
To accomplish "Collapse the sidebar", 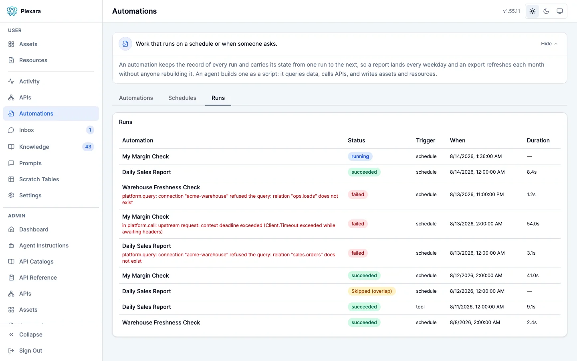I will click(x=51, y=335).
